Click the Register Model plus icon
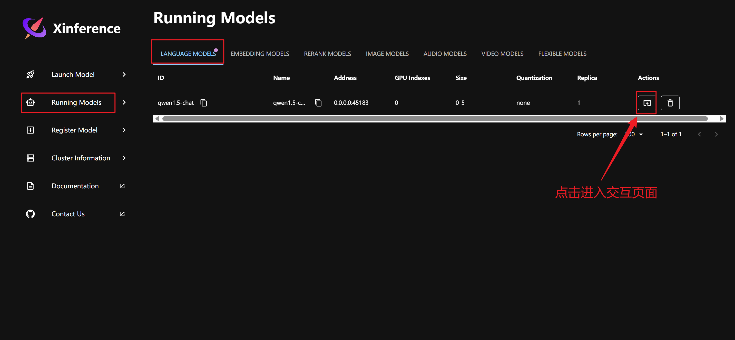735x340 pixels. (x=30, y=130)
